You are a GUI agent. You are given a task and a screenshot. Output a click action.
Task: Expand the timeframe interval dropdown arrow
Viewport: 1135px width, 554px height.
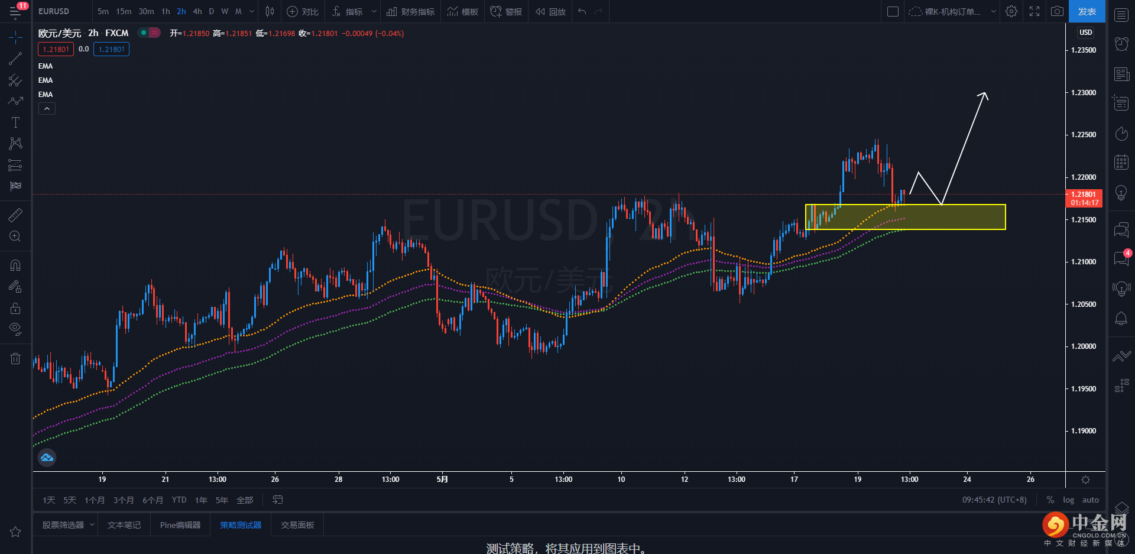tap(252, 11)
